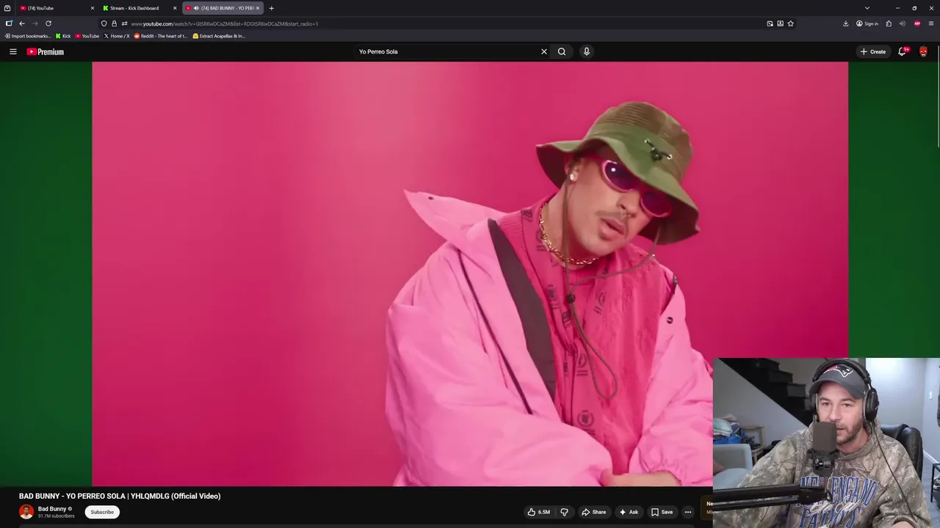940x528 pixels.
Task: Open picture-in-picture from address bar
Action: point(770,23)
